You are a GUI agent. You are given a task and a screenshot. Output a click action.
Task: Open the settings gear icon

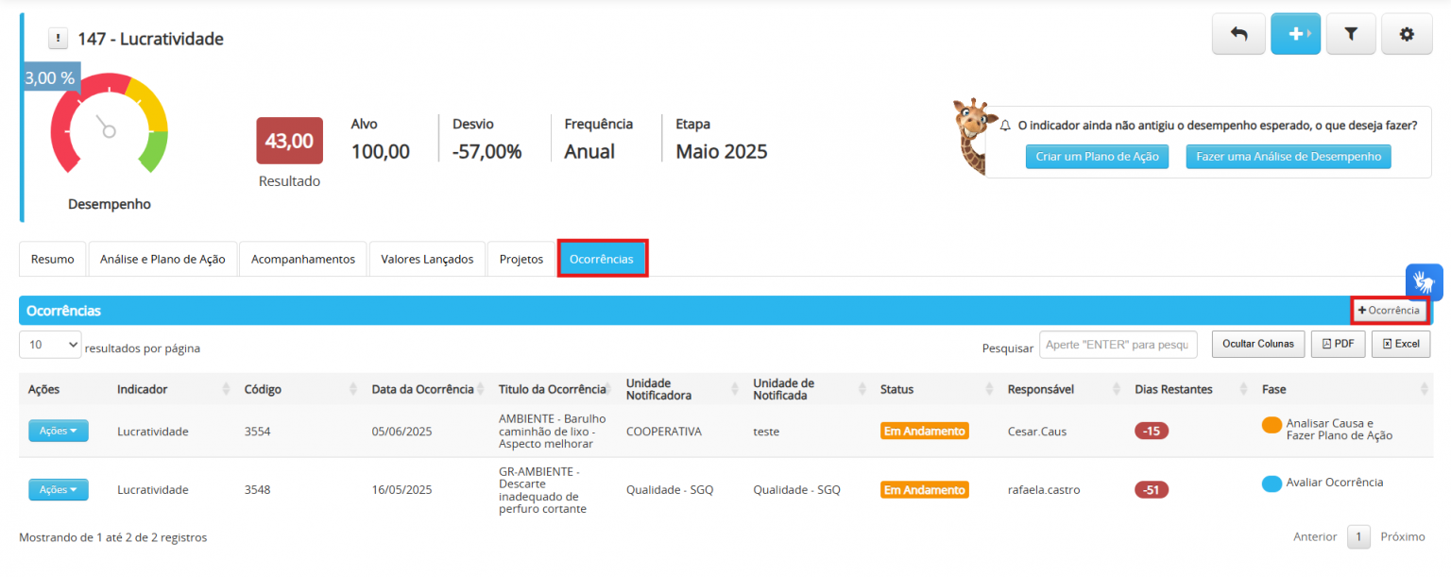(x=1407, y=34)
